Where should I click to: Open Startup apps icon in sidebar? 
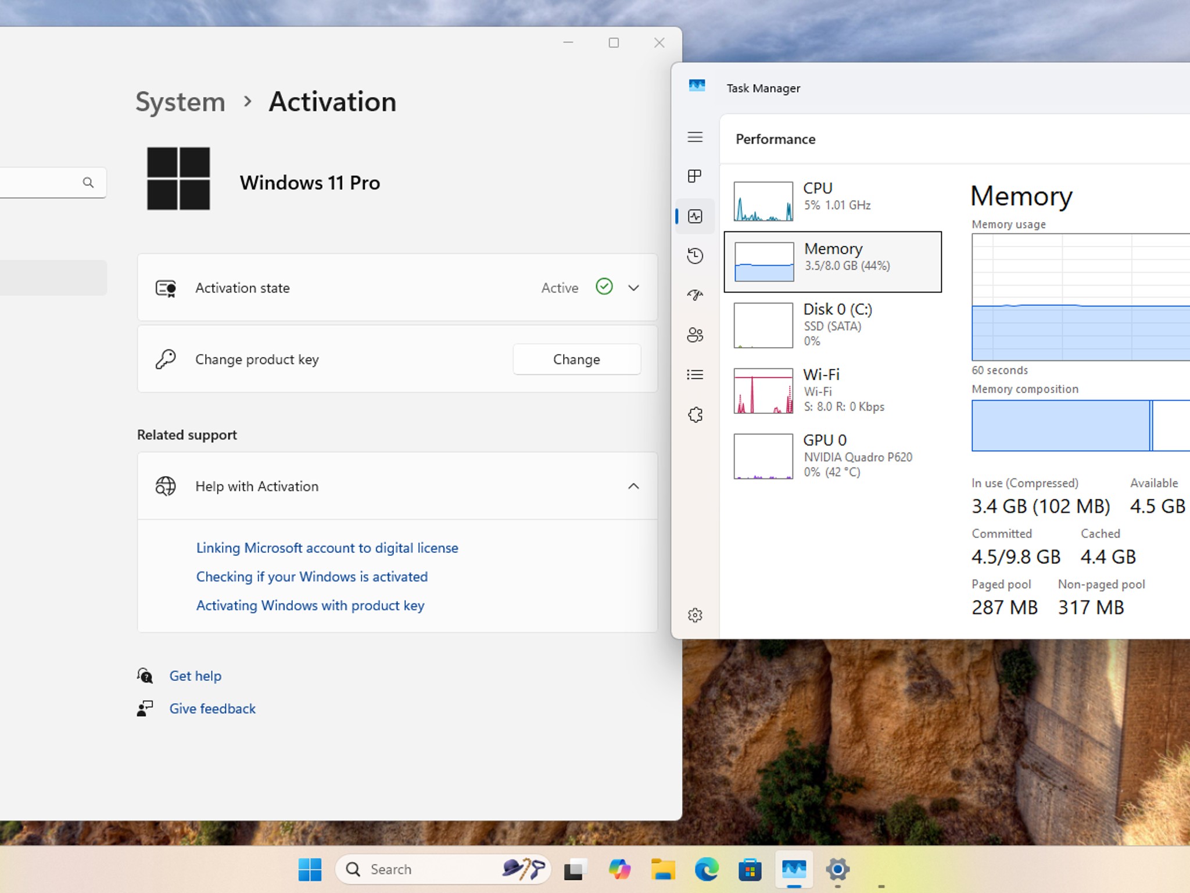click(695, 295)
